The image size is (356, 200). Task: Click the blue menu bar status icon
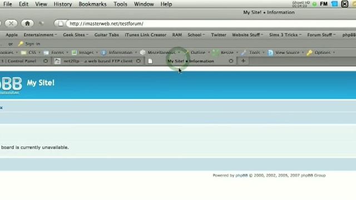pyautogui.click(x=334, y=4)
